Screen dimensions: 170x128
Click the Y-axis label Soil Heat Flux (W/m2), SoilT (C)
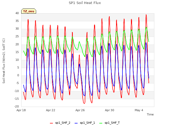click(4, 61)
